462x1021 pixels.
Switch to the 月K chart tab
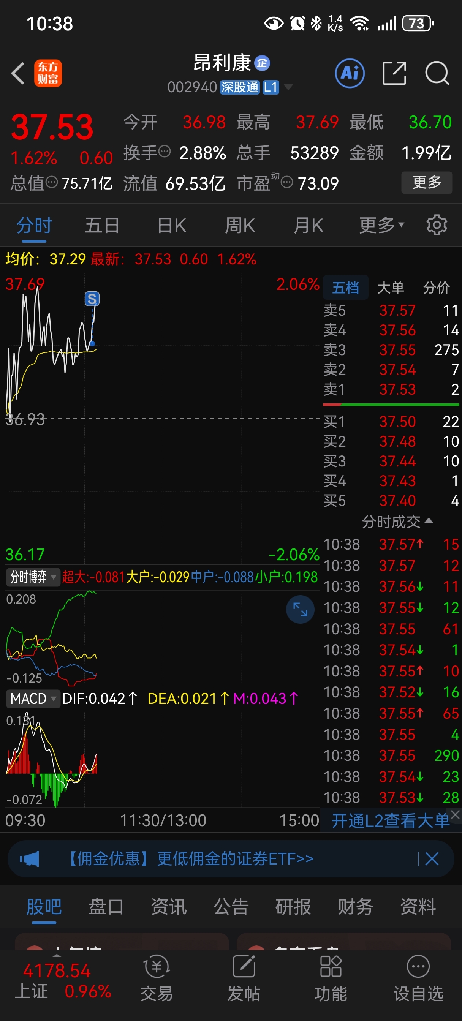pos(308,225)
